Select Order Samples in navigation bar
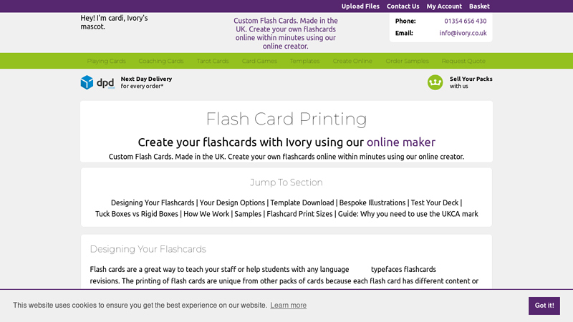573x322 pixels. 407,61
